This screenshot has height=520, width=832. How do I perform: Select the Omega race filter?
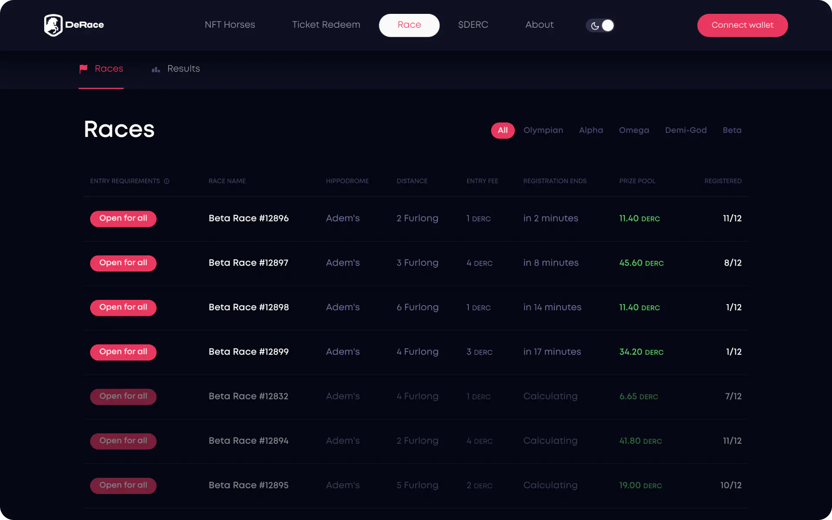click(634, 130)
